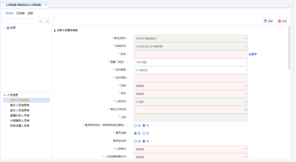This screenshot has width=296, height=162.
Task: Open the 学历 dropdown
Action: pos(191,94)
